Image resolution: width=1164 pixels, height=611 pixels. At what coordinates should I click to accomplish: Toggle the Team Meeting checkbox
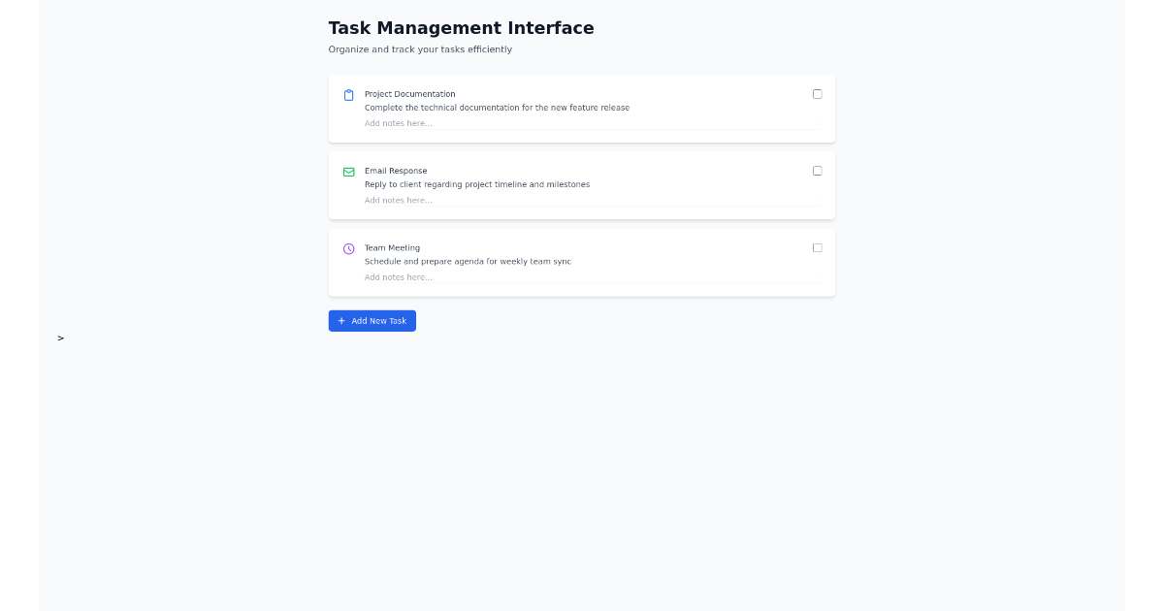817,247
